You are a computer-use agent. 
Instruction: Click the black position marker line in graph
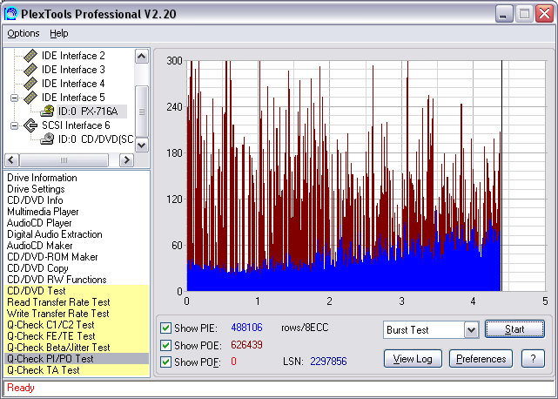(x=501, y=176)
